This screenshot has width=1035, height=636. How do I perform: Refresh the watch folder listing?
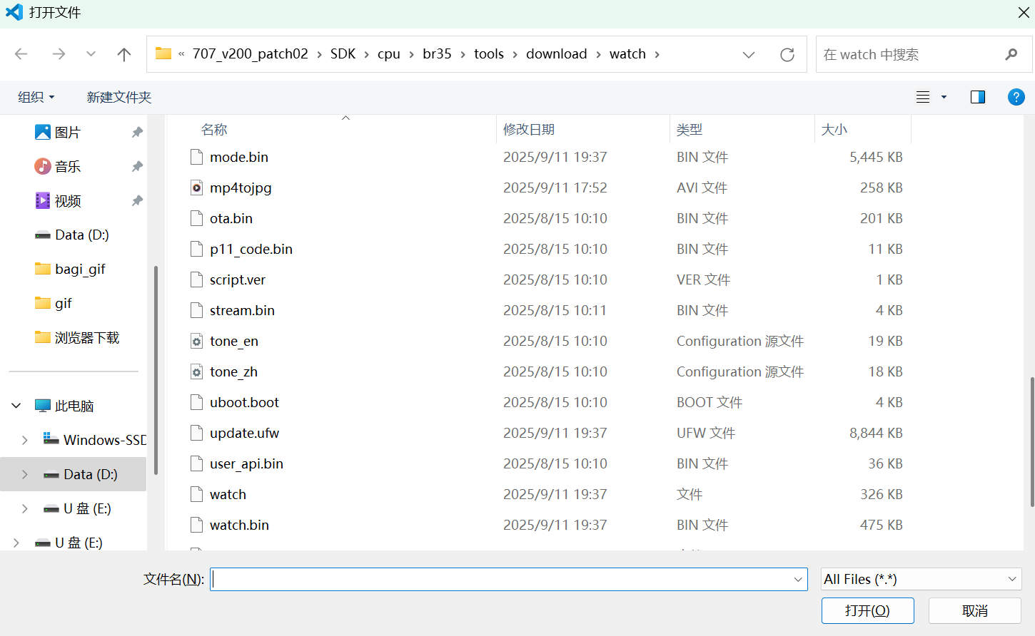tap(787, 55)
